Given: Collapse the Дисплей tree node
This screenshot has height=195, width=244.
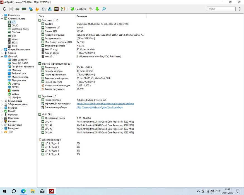Looking at the screenshot, I should pos(2,56).
